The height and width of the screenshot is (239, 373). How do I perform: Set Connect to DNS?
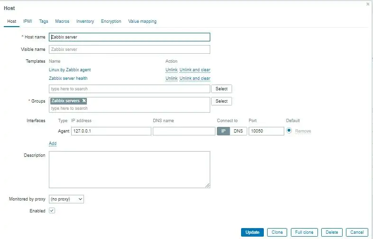click(238, 131)
